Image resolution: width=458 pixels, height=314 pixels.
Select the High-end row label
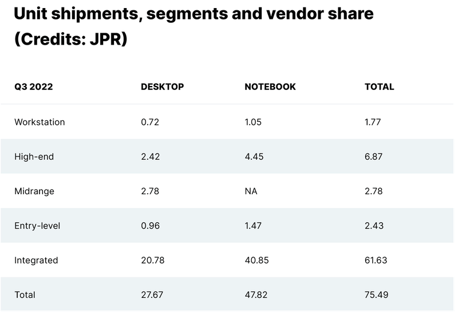tap(34, 156)
